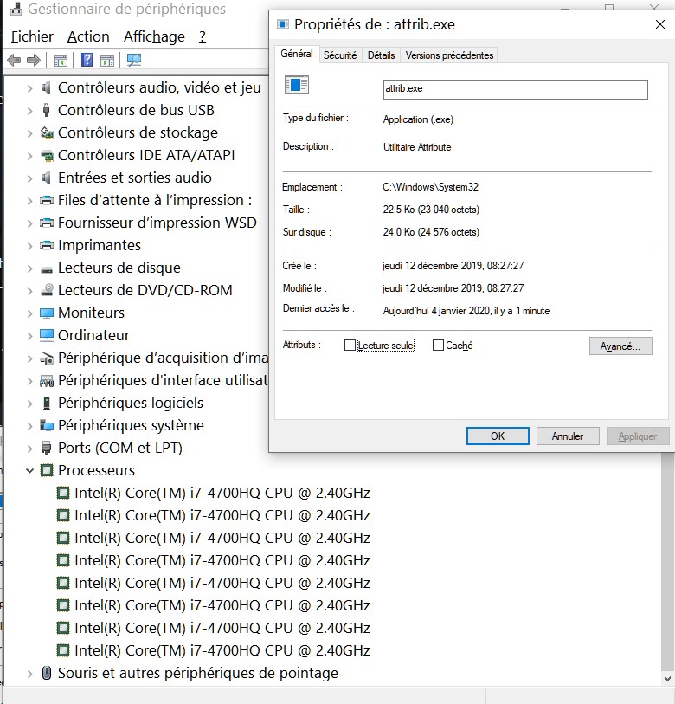The width and height of the screenshot is (675, 704).
Task: Select the Général tab
Action: pos(297,54)
